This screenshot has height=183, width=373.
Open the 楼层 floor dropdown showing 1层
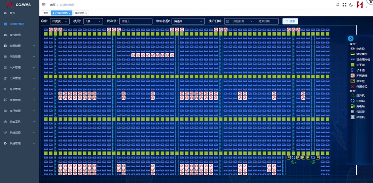tap(93, 21)
